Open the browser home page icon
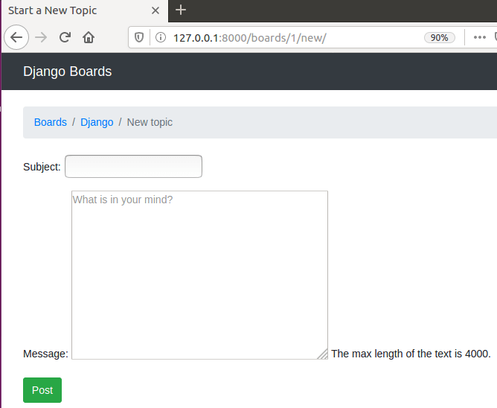Screen dimensions: 497x408 tap(89, 37)
